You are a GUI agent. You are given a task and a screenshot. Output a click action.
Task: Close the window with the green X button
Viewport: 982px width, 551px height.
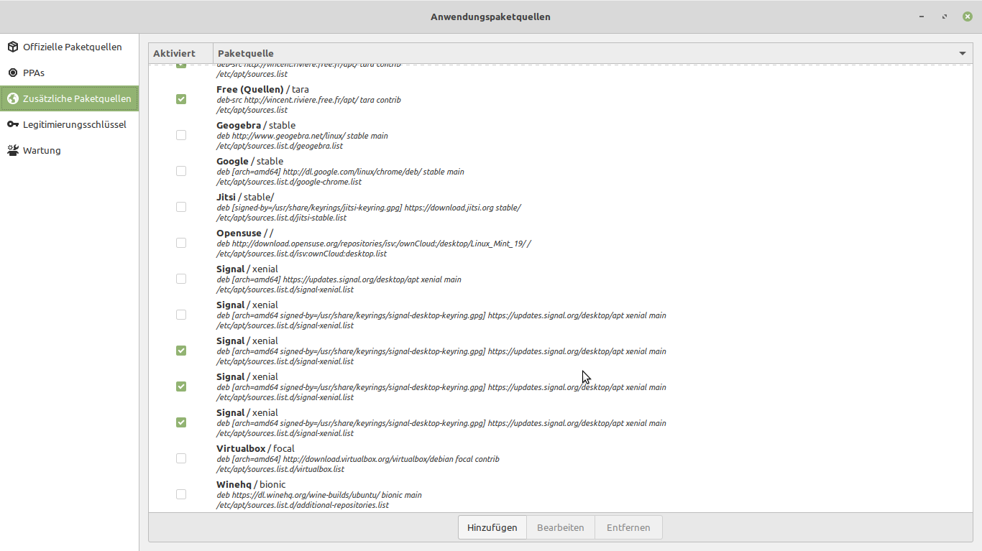[968, 17]
